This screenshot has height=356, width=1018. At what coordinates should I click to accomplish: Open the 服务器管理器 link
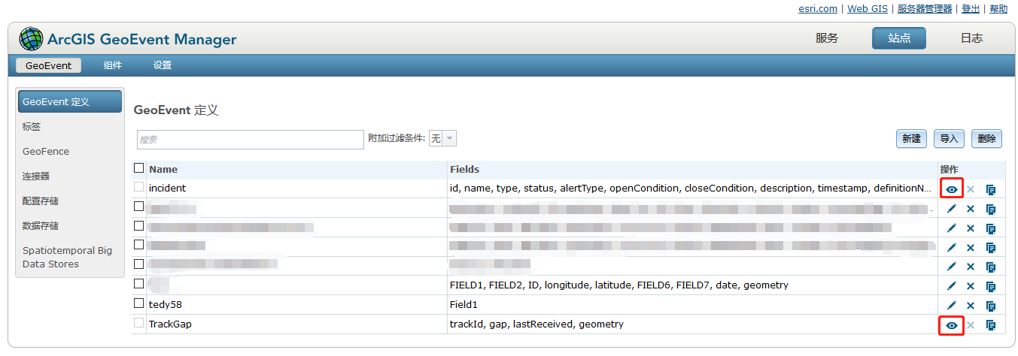[x=925, y=9]
